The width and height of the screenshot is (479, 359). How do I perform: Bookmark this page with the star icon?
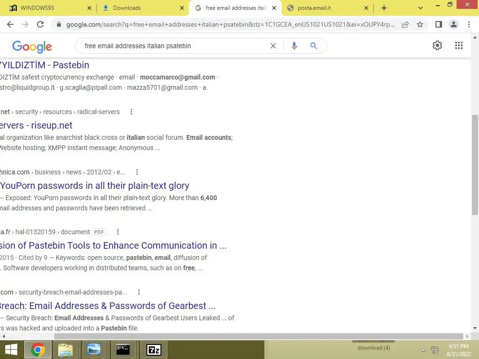point(420,24)
